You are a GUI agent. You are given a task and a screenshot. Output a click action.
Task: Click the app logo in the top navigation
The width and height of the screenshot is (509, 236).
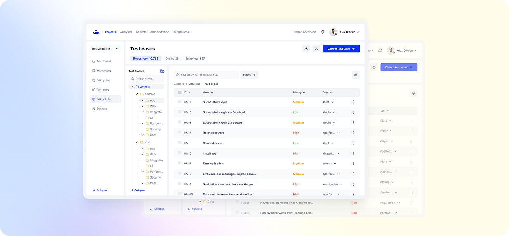coord(96,32)
